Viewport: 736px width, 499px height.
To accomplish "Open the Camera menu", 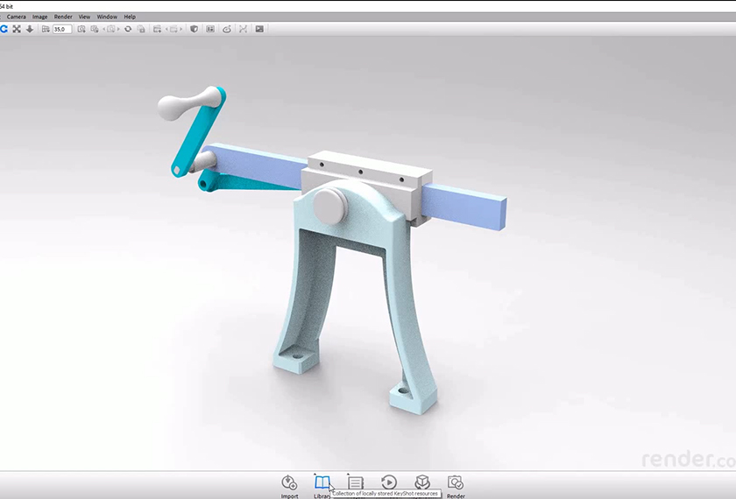I will (17, 17).
